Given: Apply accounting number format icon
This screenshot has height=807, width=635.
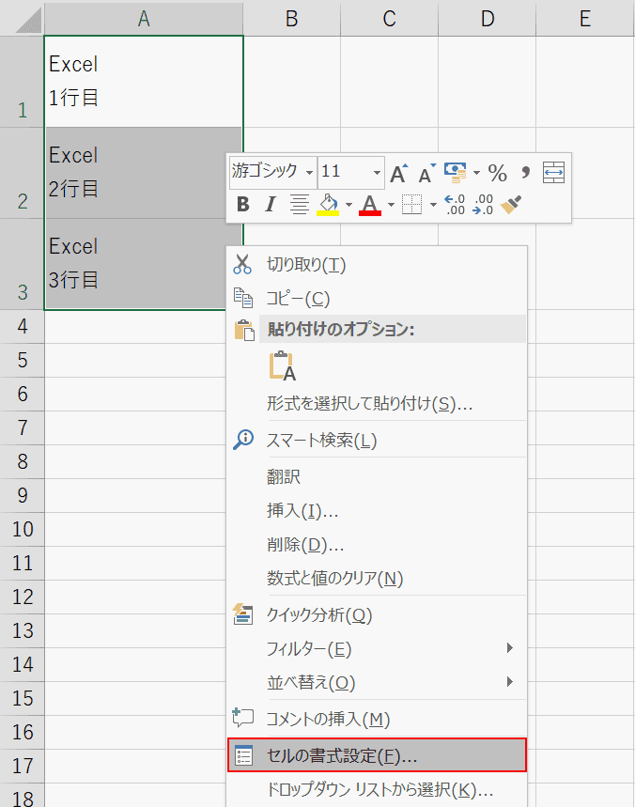Looking at the screenshot, I should [456, 173].
